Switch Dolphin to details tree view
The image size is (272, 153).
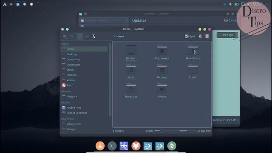pos(93,36)
